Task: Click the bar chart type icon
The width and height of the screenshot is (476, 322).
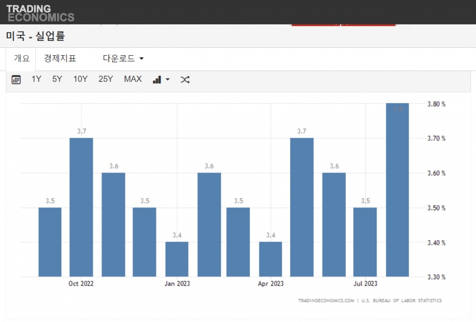Action: coord(157,79)
